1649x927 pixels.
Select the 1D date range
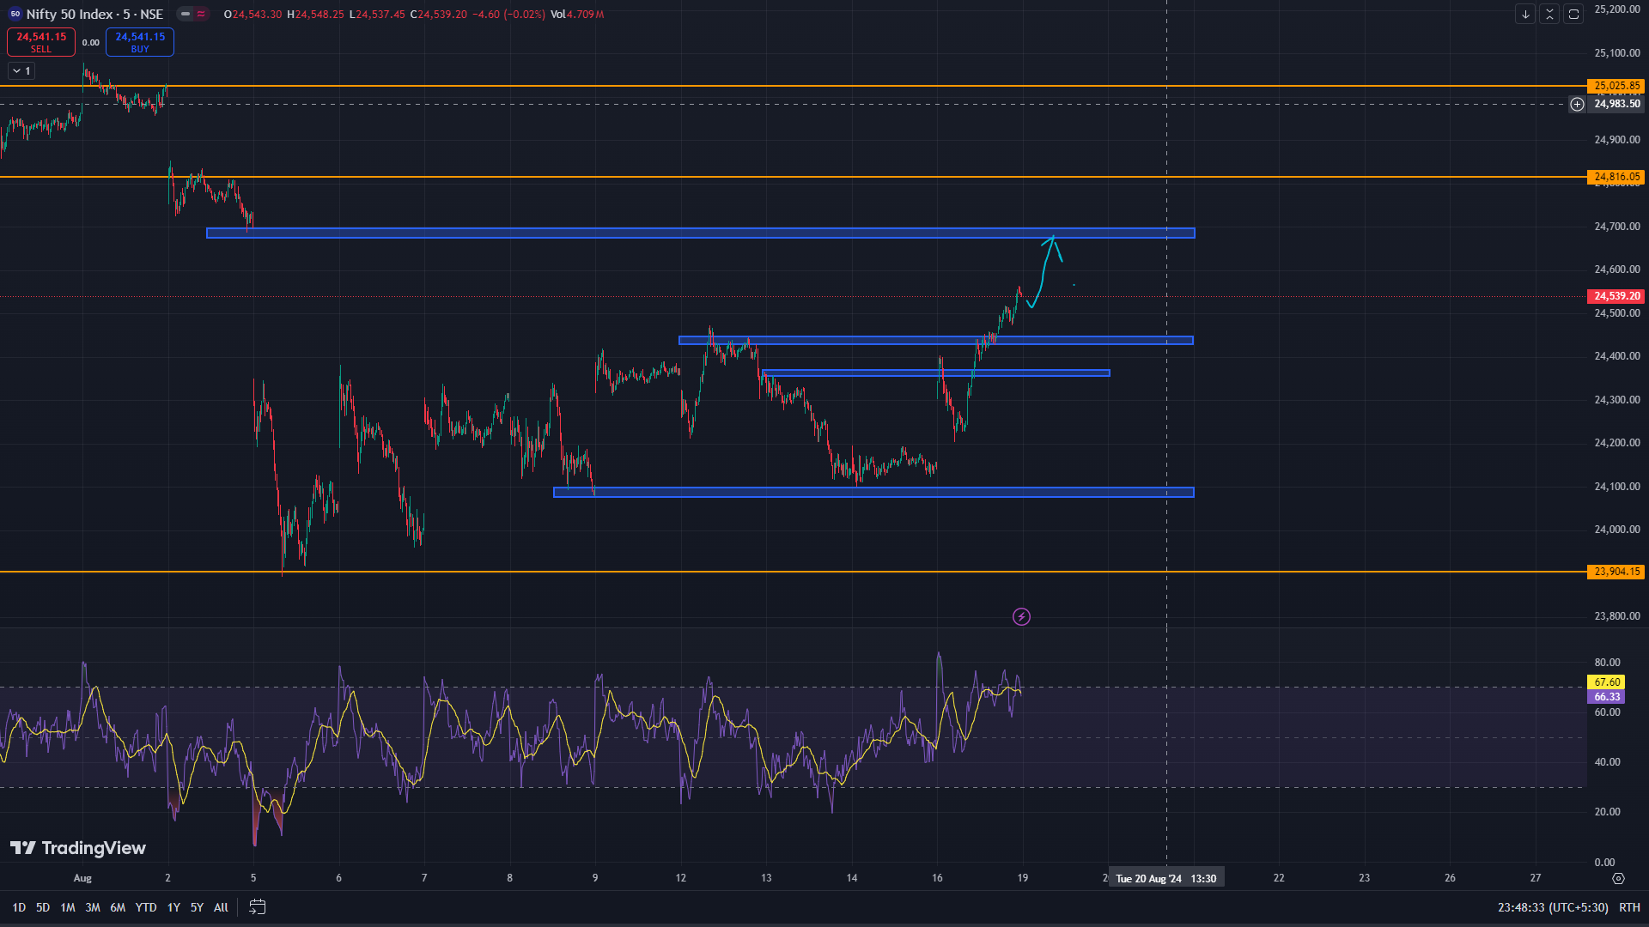click(19, 907)
